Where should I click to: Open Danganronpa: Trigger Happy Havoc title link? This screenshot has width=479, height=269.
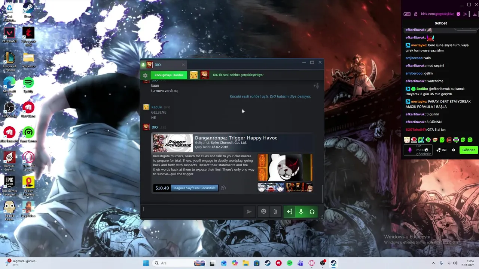tap(236, 138)
